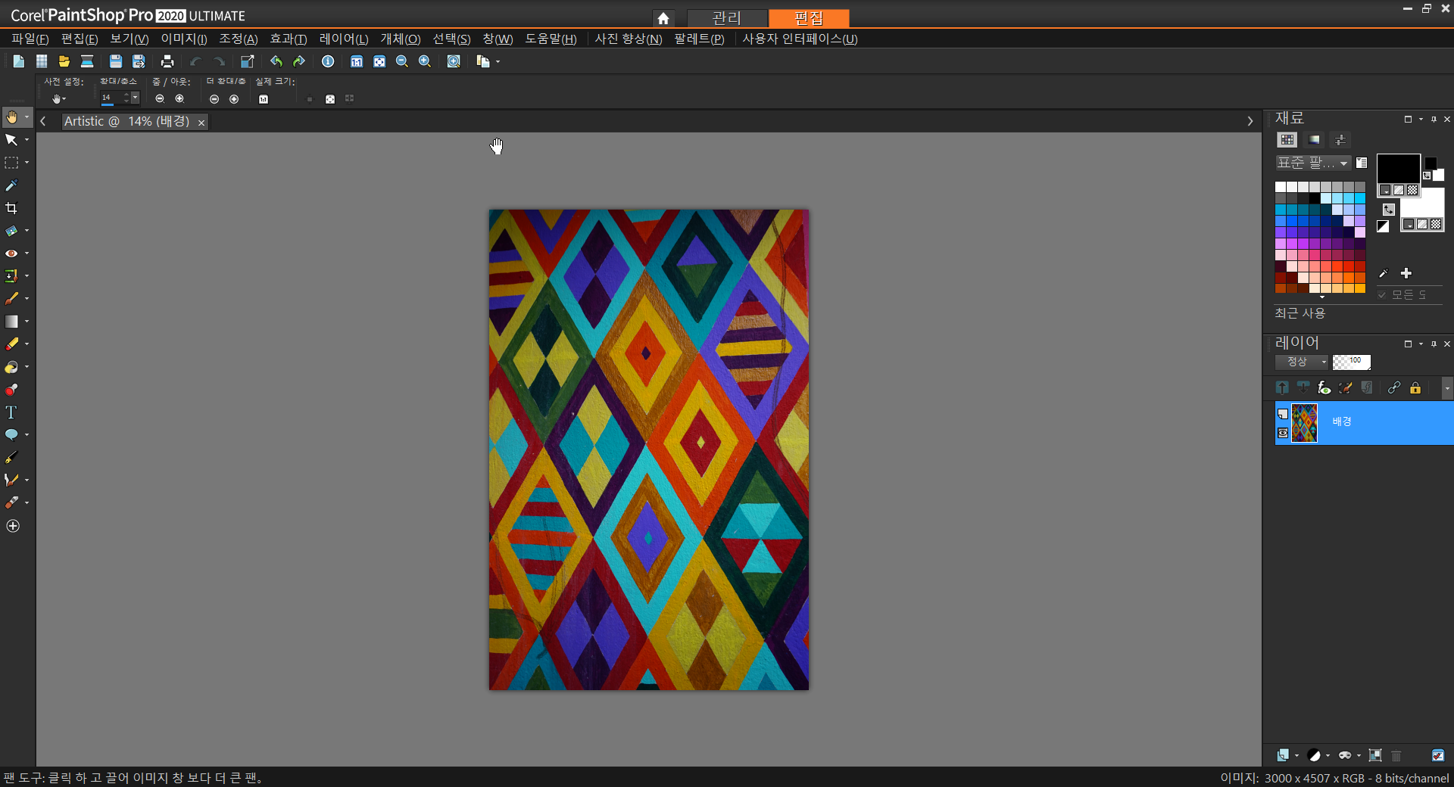
Task: Click the image information icon
Action: coord(328,61)
